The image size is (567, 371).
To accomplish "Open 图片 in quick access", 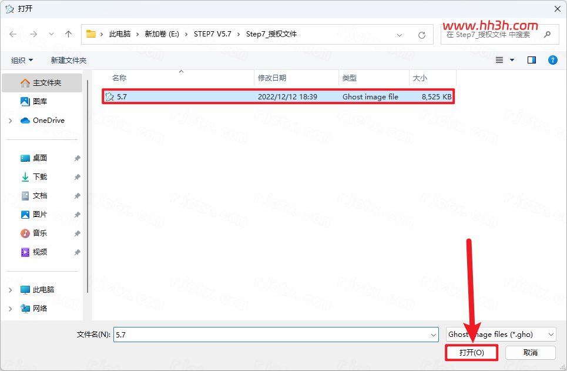I will pyautogui.click(x=40, y=215).
